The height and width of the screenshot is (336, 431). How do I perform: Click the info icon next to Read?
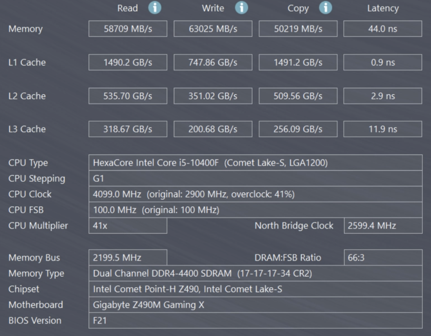pyautogui.click(x=154, y=8)
